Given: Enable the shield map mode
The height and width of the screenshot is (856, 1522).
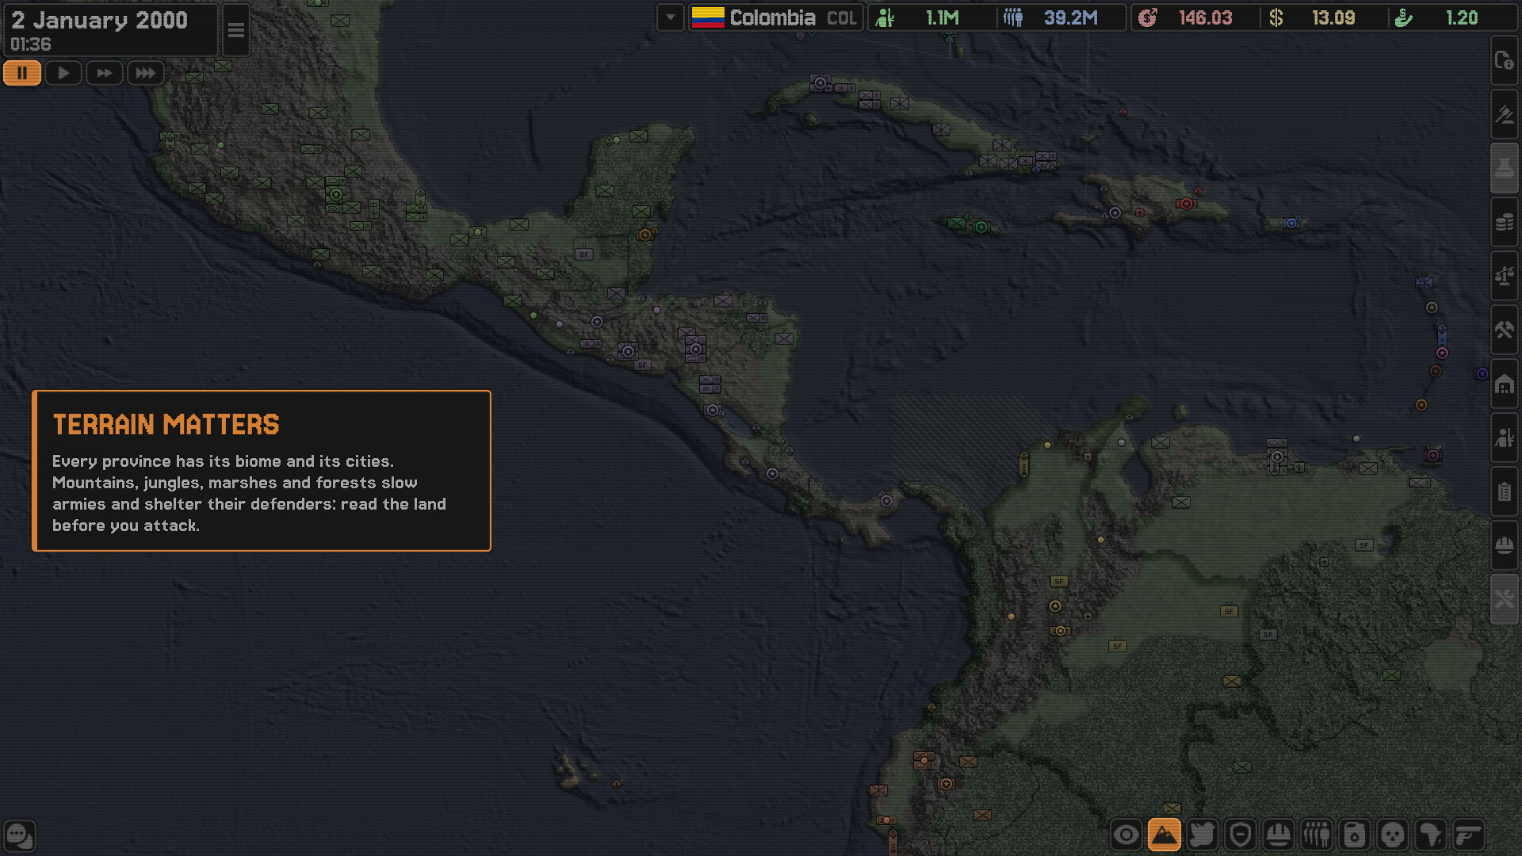Looking at the screenshot, I should tap(1240, 835).
